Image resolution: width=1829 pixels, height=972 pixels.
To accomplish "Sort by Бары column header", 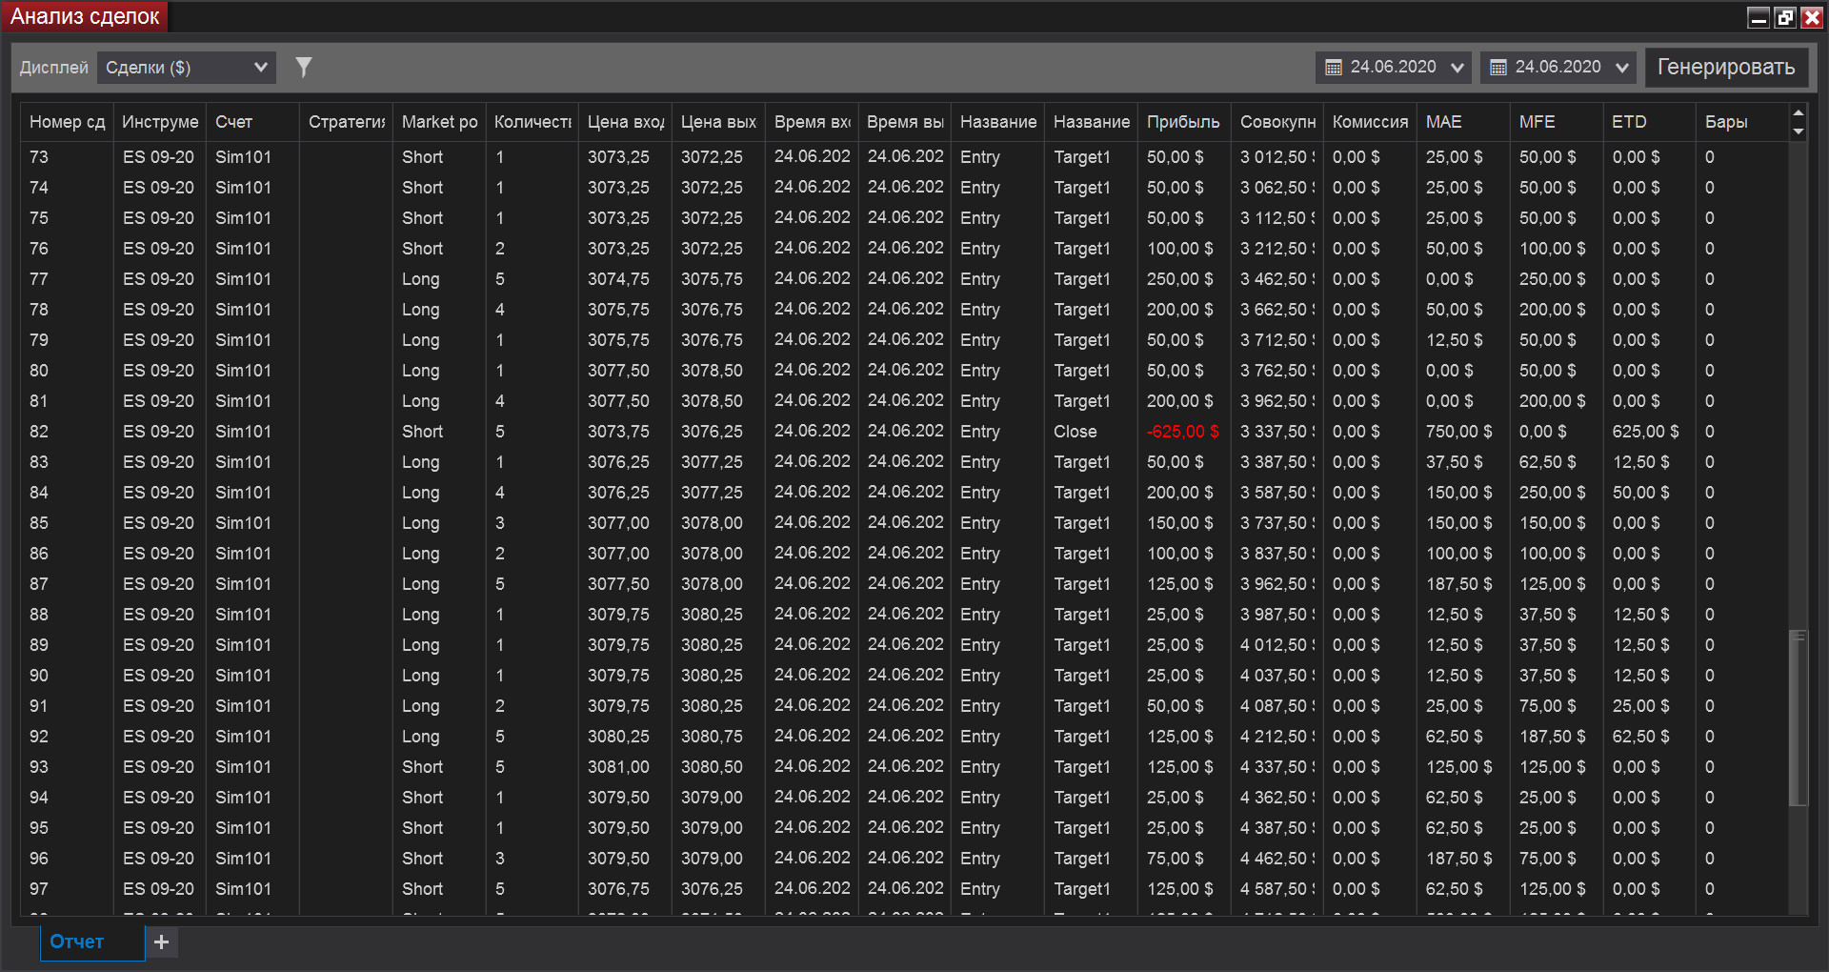I will [x=1742, y=122].
